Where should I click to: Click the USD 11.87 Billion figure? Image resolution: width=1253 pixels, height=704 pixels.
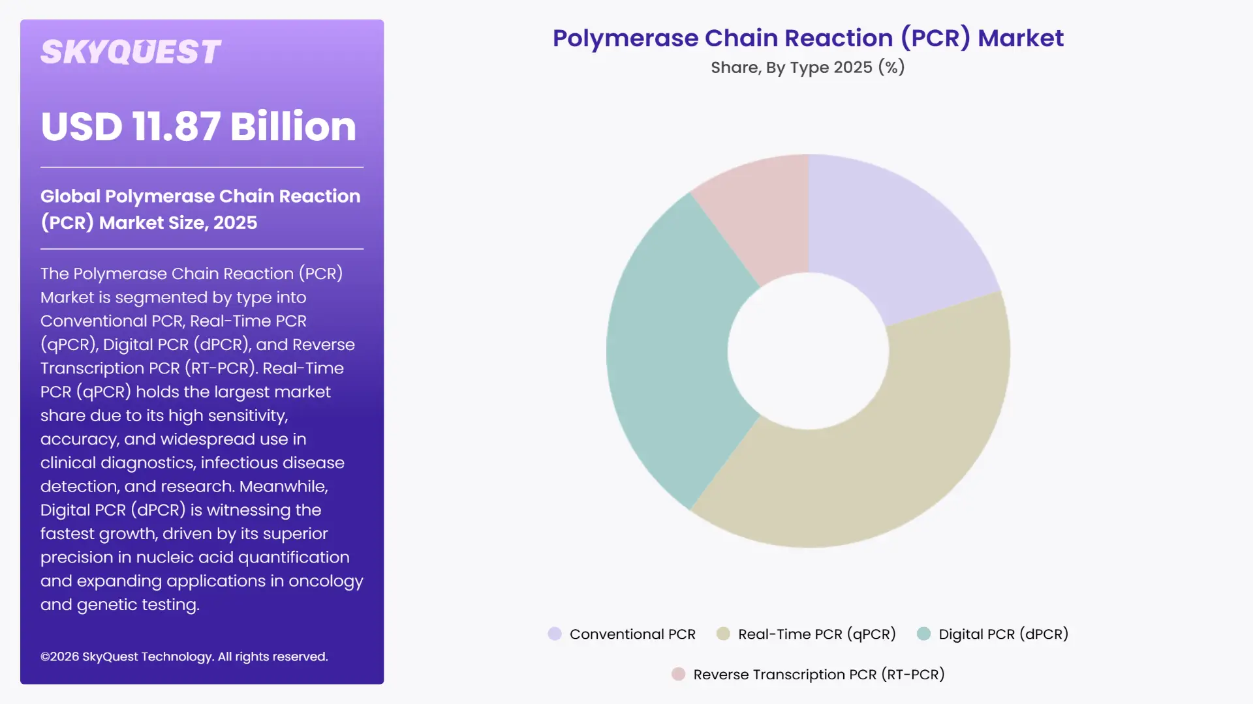pyautogui.click(x=198, y=126)
